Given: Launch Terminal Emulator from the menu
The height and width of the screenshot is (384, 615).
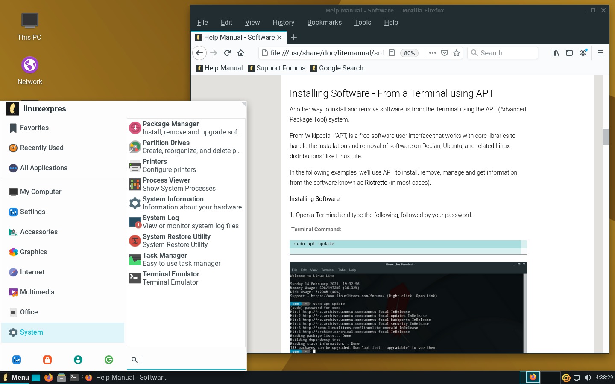Looking at the screenshot, I should coord(186,278).
